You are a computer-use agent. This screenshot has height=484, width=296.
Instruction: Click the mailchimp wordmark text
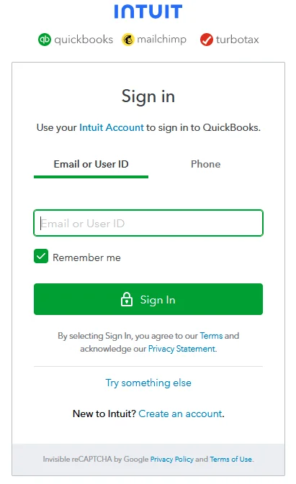[161, 40]
